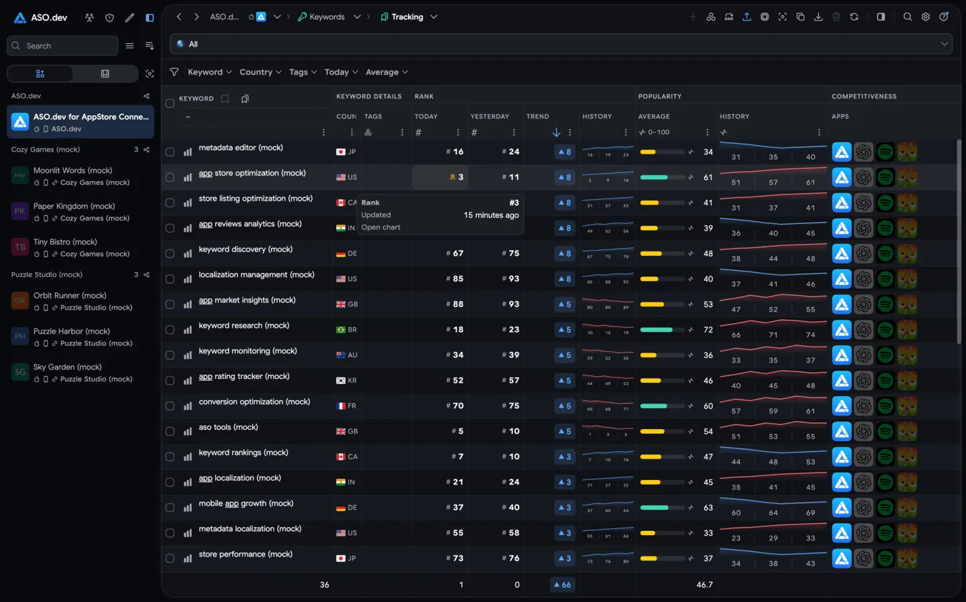
Task: Select the aso tools (mock) checkbox
Action: click(x=170, y=432)
